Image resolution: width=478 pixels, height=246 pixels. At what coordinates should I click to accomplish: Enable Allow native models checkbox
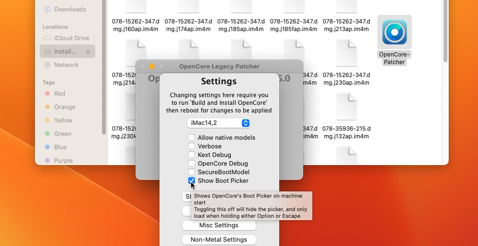(x=192, y=138)
